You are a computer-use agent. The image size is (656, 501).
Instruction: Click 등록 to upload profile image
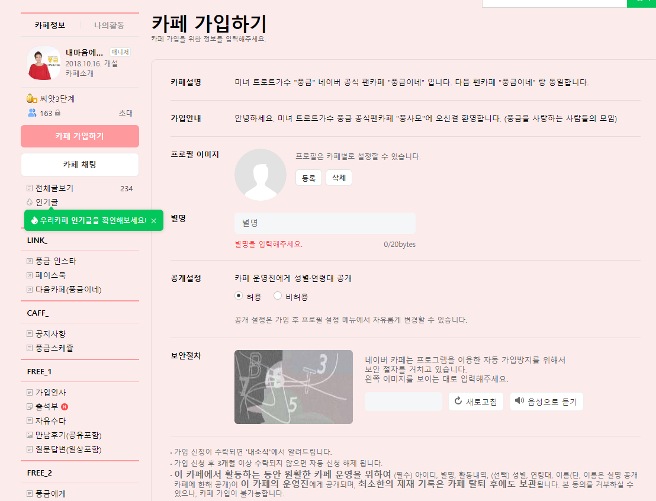(x=308, y=178)
